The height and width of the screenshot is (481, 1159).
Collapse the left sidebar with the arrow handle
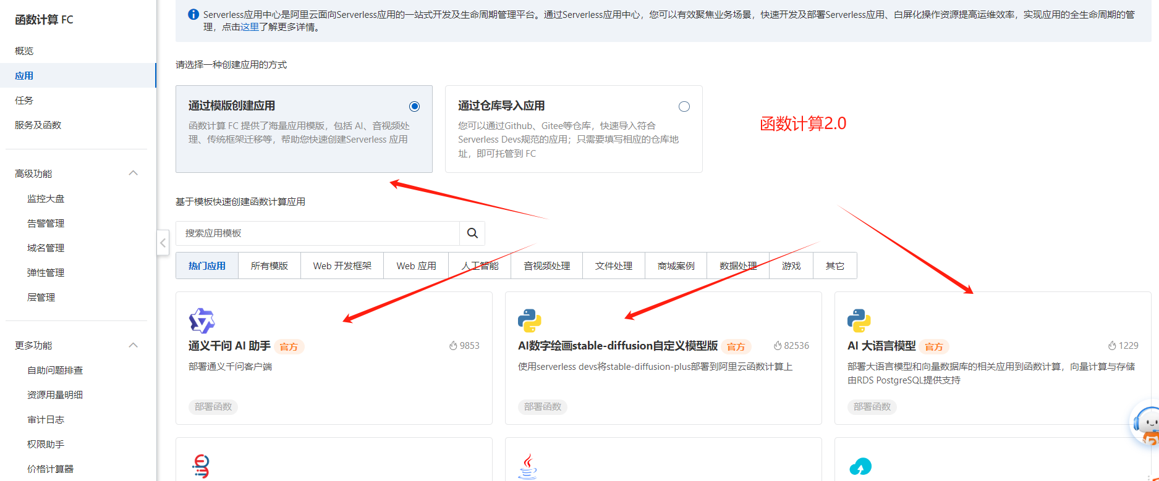pyautogui.click(x=163, y=243)
